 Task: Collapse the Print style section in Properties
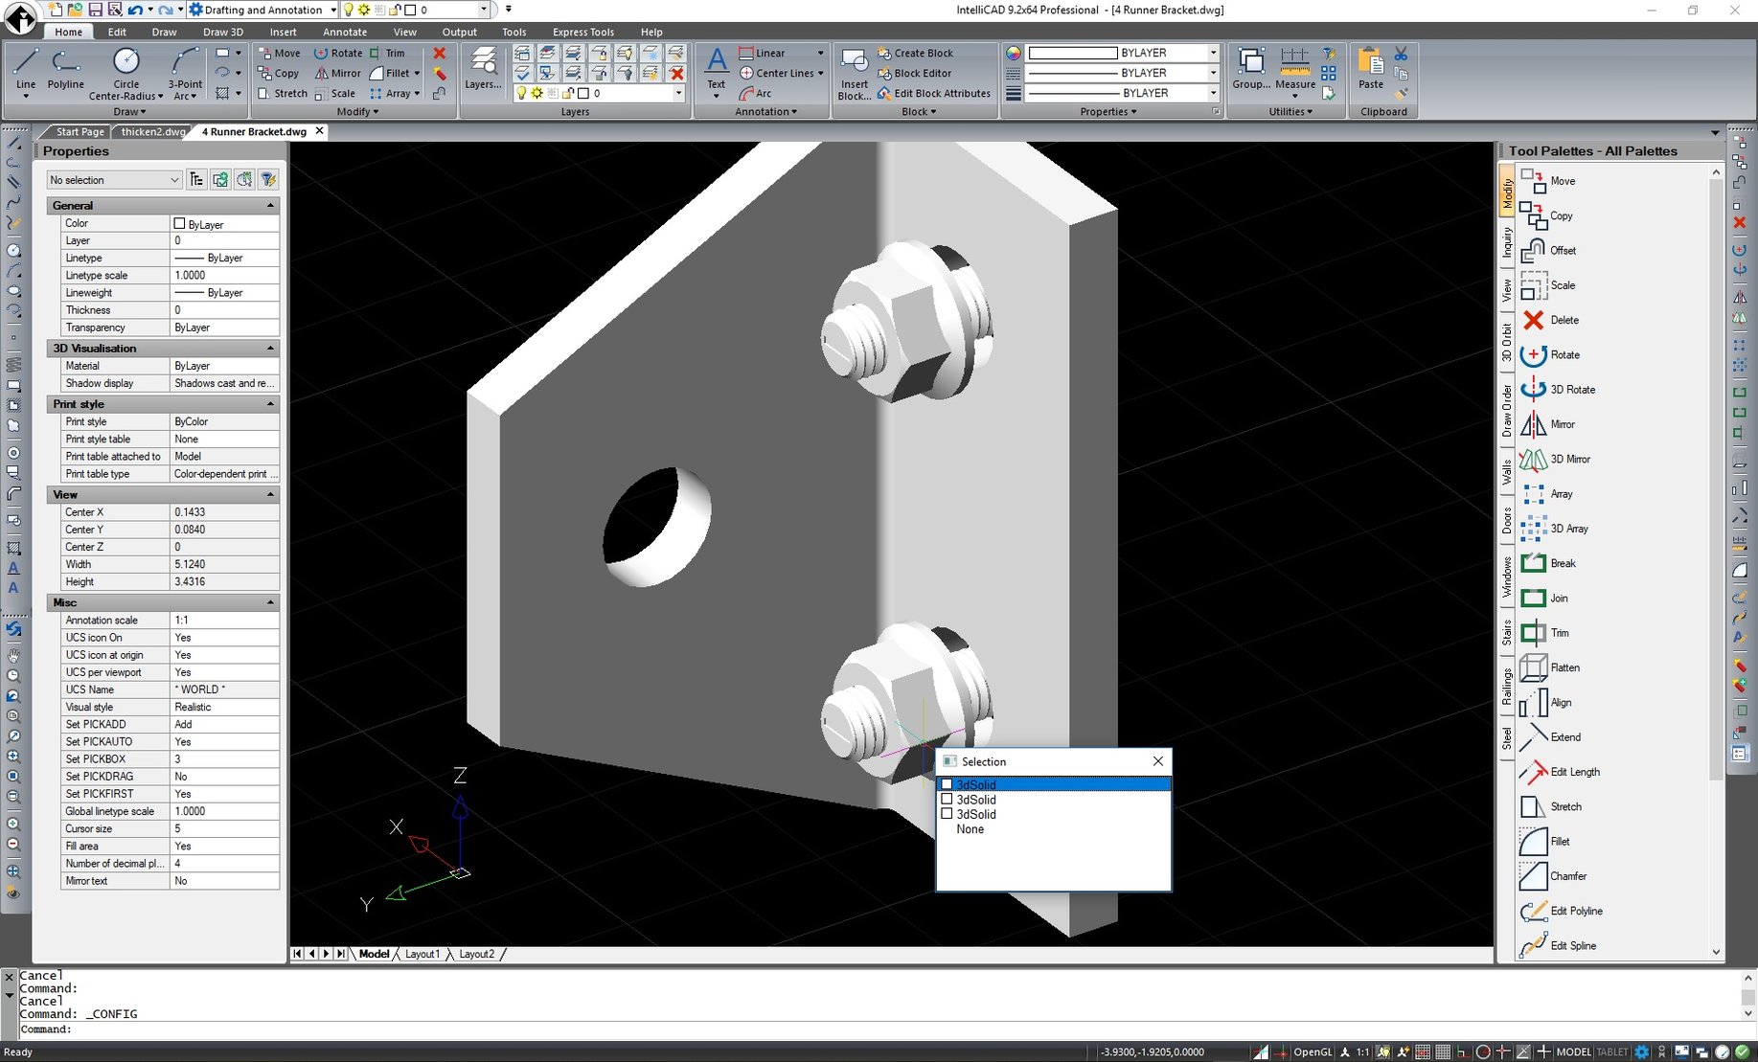point(269,403)
